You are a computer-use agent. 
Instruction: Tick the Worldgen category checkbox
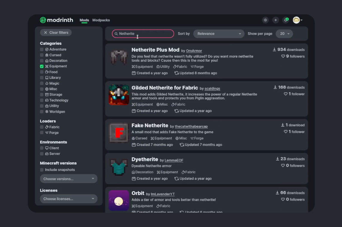(42, 112)
